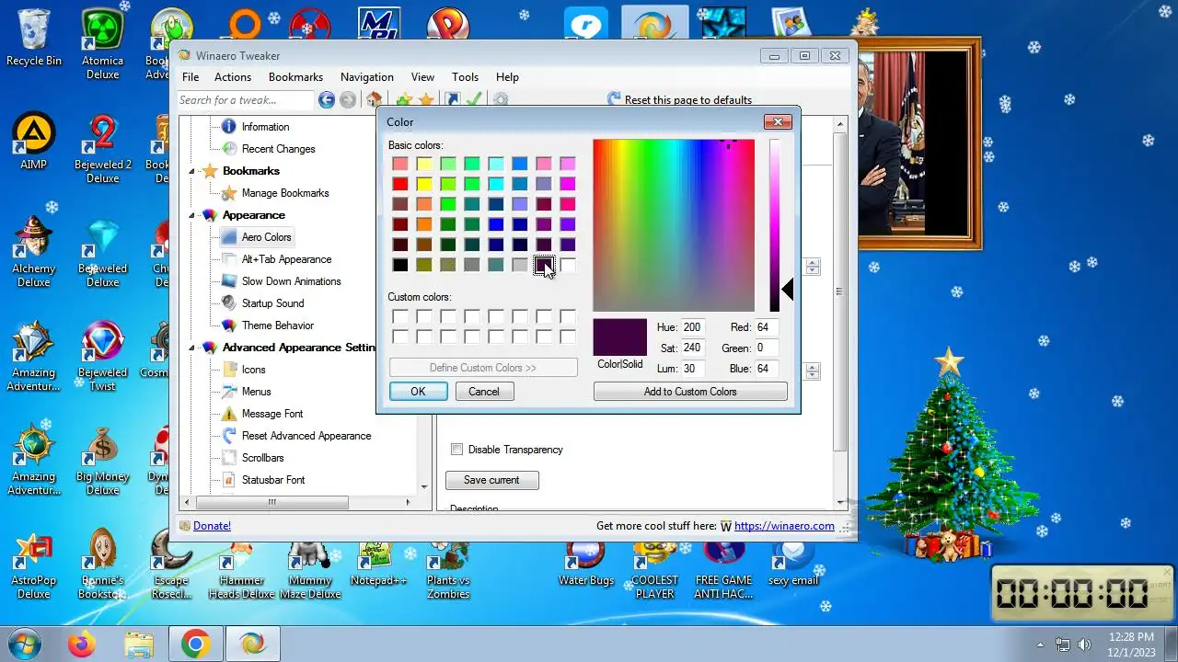Open the Water Bugs desktop shortcut
This screenshot has width=1178, height=662.
586,560
